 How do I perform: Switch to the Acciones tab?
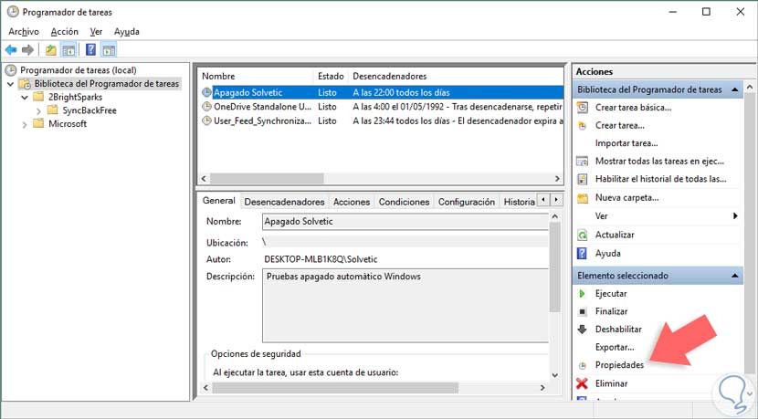click(352, 202)
